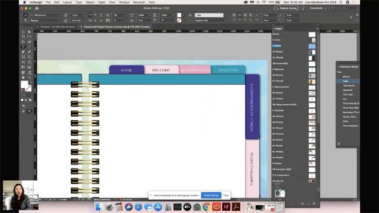Switch between Normal and Preview screen mode

click(29, 111)
